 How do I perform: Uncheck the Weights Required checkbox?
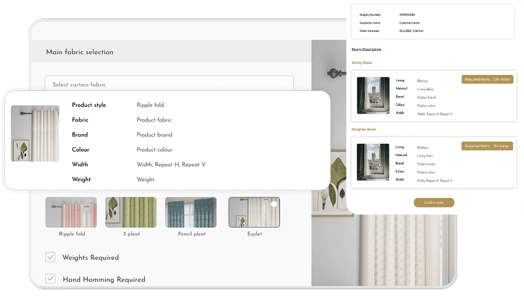click(50, 257)
